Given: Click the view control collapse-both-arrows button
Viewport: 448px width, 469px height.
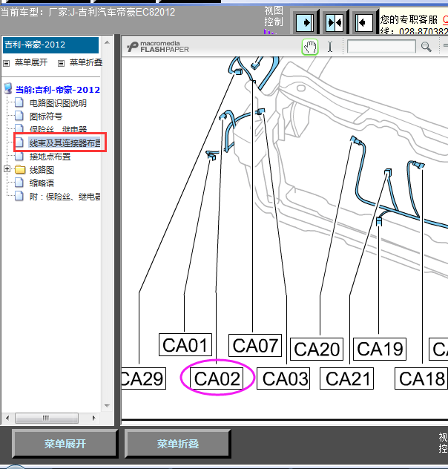Looking at the screenshot, I should tap(335, 22).
